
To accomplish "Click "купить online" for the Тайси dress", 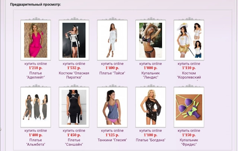I will (112, 64).
